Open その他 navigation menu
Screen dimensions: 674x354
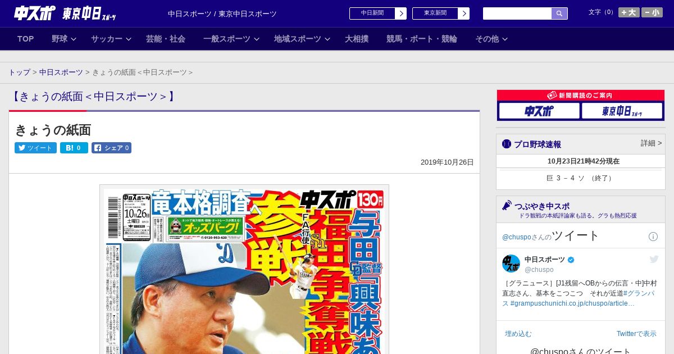pos(487,39)
